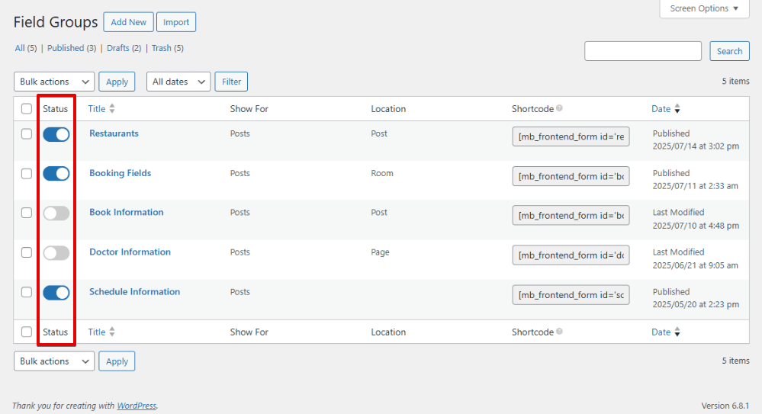View Trash field groups

162,48
